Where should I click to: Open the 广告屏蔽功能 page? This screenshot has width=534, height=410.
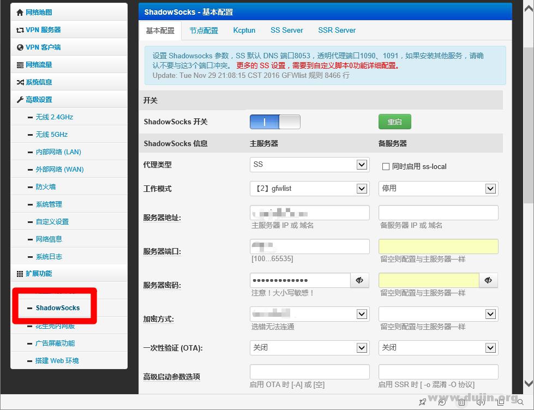(x=55, y=343)
